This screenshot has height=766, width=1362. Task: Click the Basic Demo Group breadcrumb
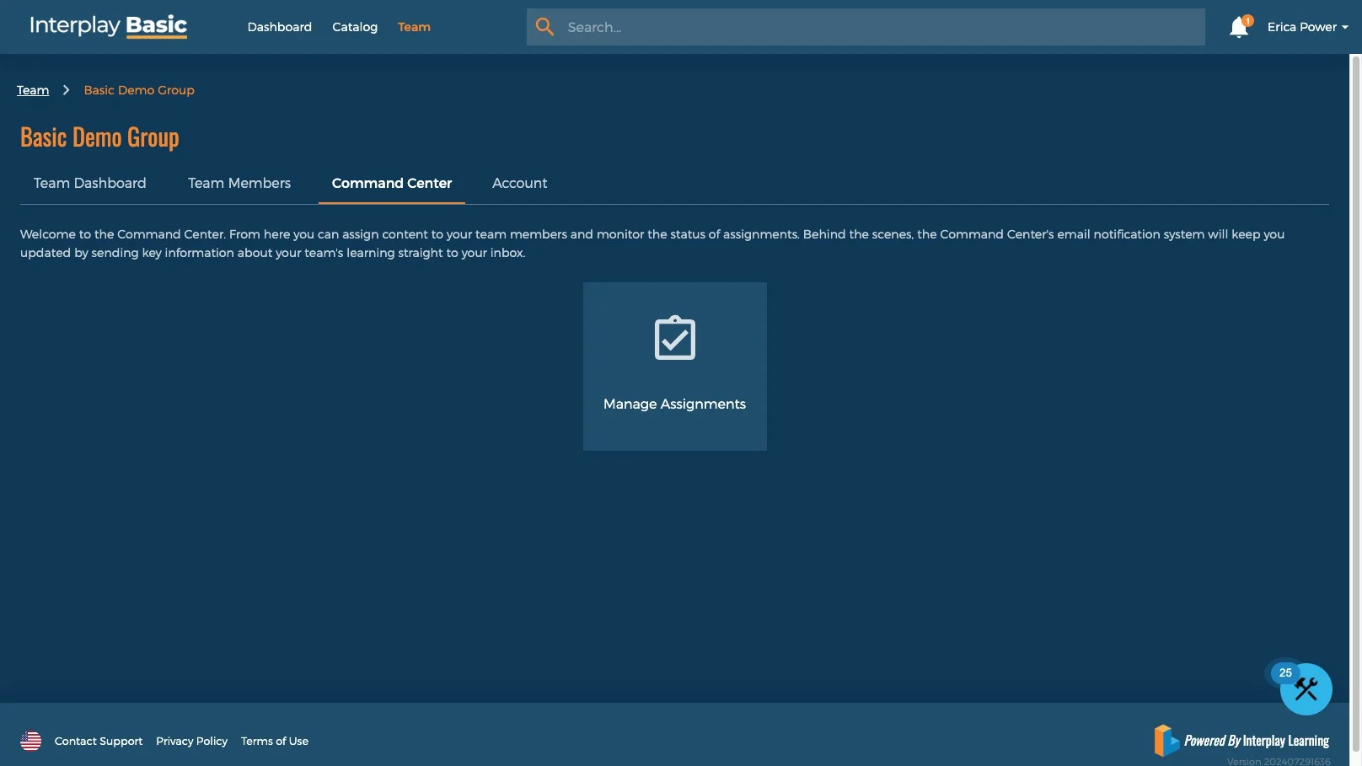click(139, 90)
